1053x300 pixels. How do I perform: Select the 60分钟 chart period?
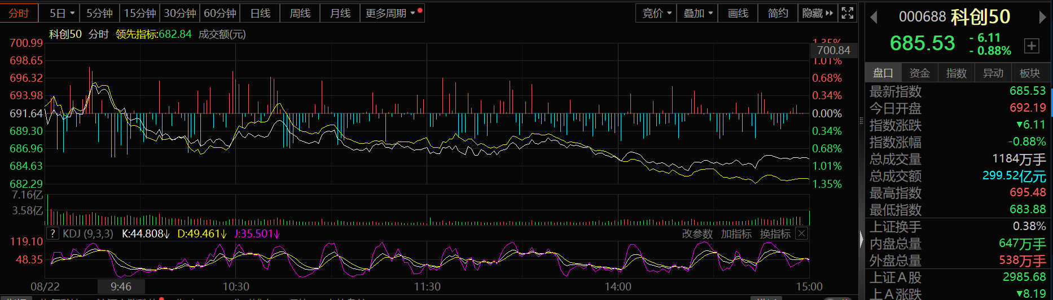(x=220, y=13)
